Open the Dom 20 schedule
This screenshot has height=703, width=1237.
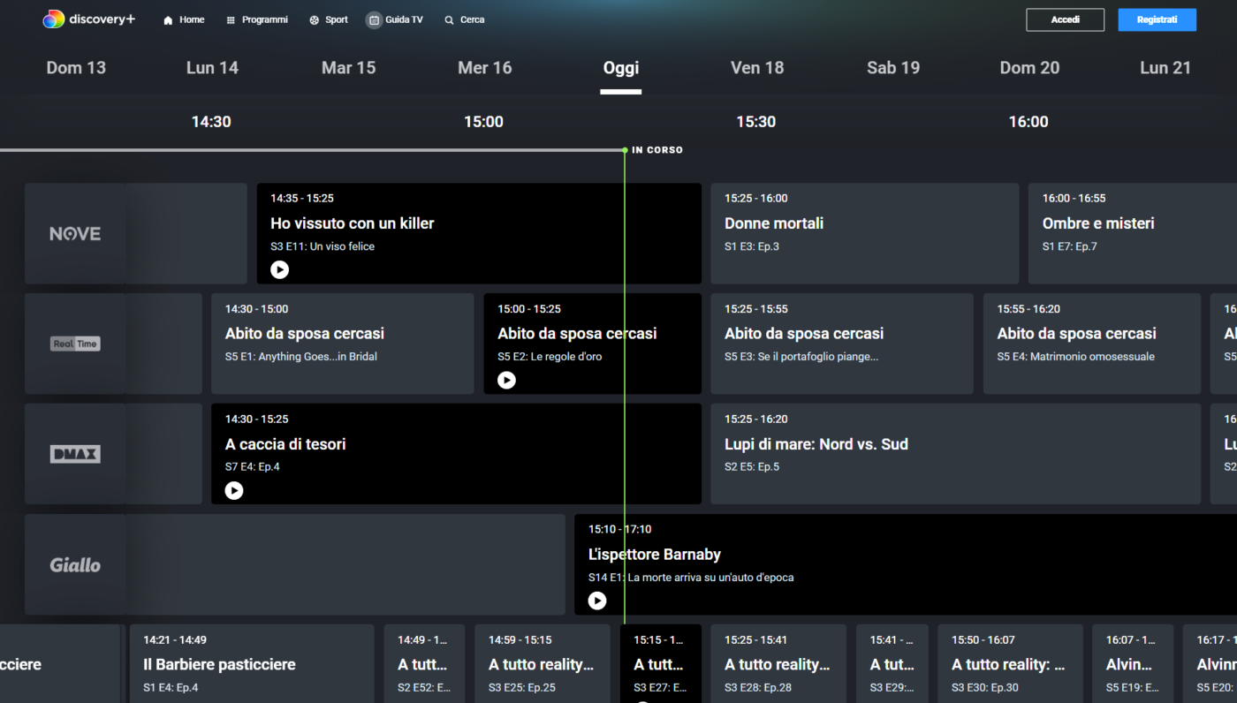(x=1029, y=67)
